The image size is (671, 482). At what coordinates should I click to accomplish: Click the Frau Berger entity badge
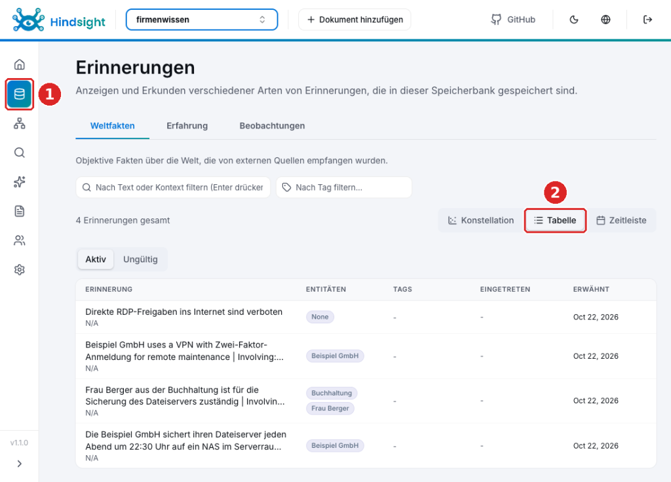[x=330, y=409]
